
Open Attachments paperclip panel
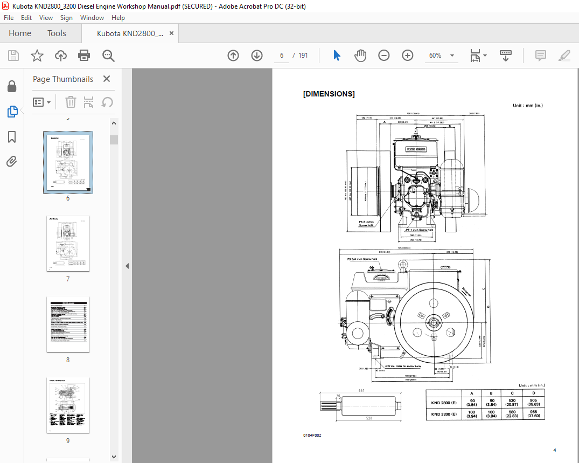coord(12,162)
